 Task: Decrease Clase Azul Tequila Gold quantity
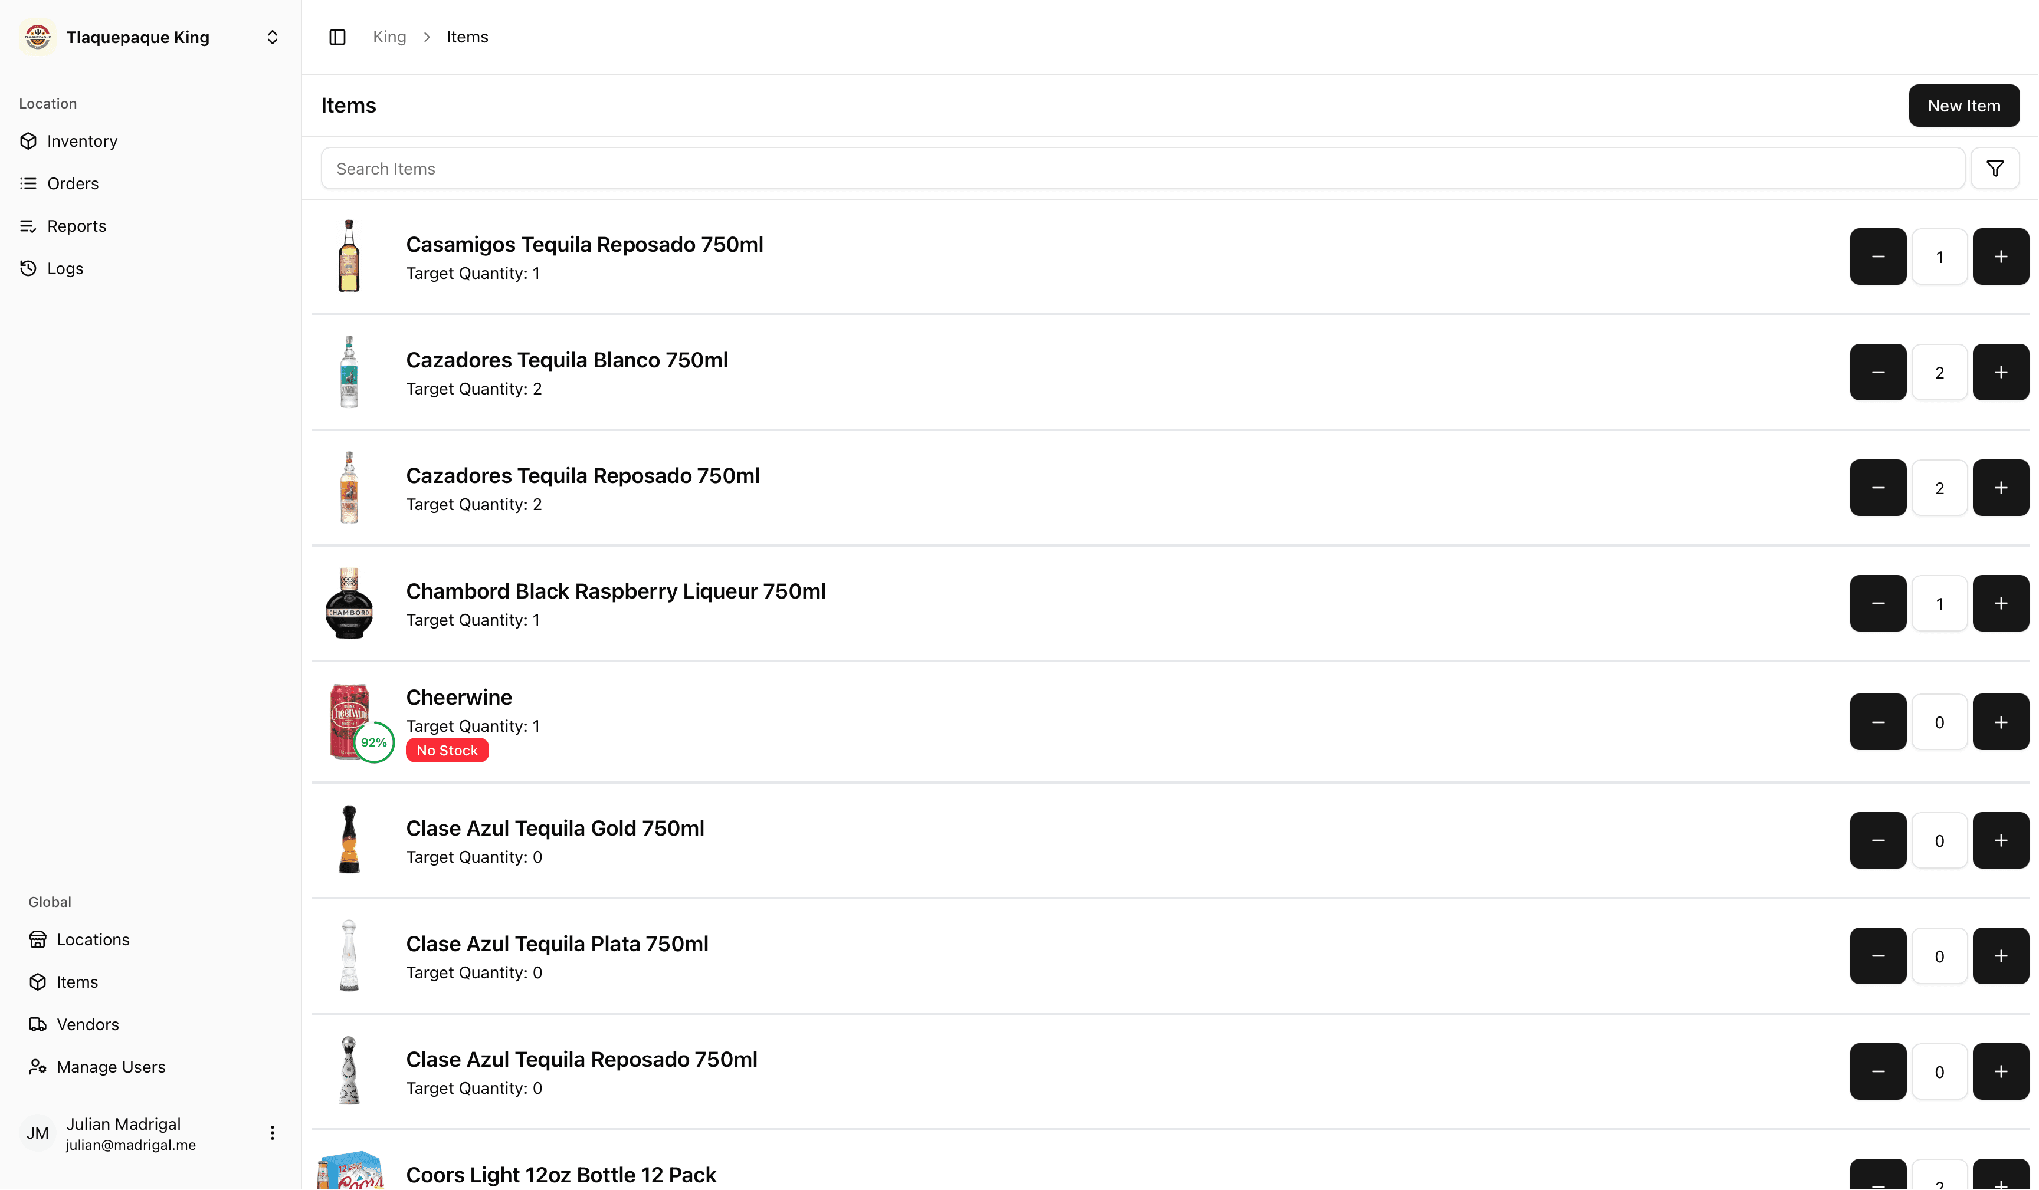(1878, 840)
